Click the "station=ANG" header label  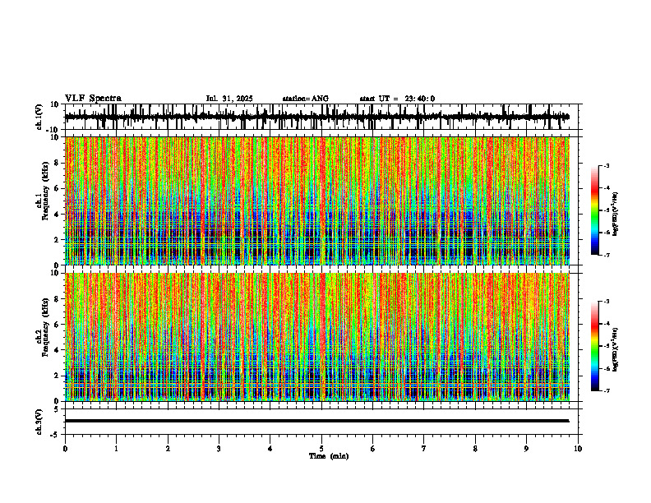point(306,99)
